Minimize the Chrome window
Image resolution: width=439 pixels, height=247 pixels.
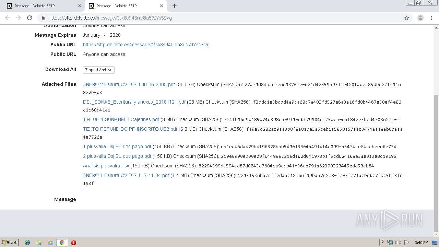coord(410,3)
